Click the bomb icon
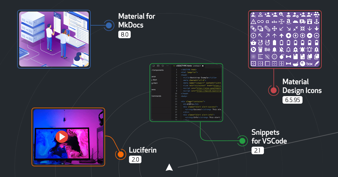 (281, 56)
